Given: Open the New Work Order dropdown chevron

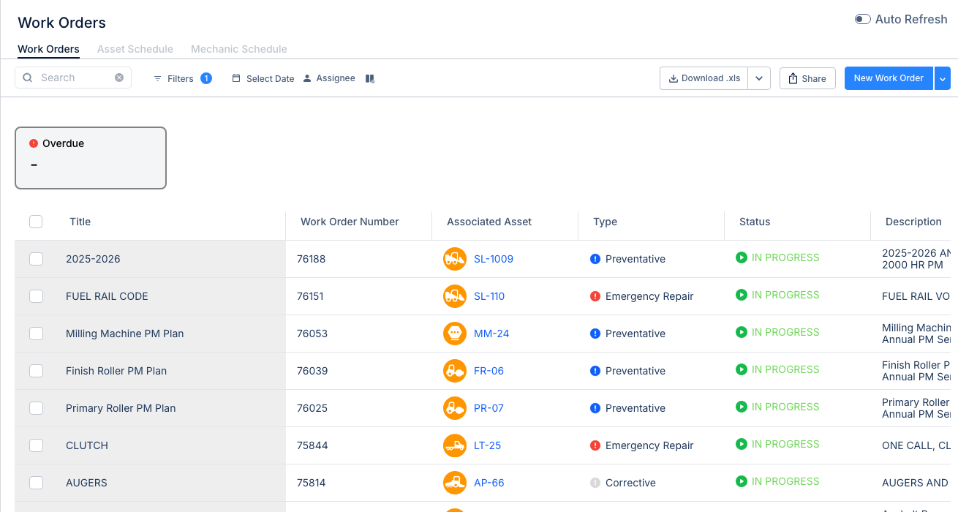Looking at the screenshot, I should [943, 78].
